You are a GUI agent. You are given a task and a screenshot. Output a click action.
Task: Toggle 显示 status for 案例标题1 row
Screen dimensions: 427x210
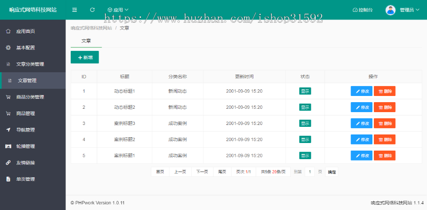[305, 155]
